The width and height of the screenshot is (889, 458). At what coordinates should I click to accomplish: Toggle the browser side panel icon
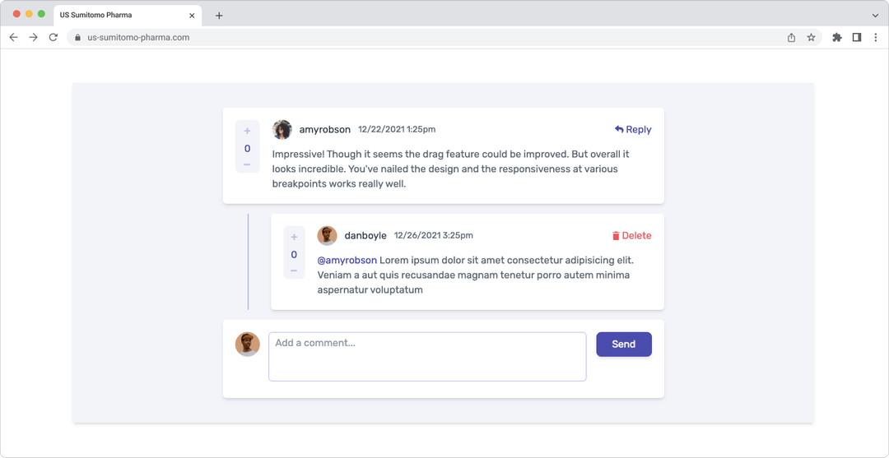coord(857,37)
